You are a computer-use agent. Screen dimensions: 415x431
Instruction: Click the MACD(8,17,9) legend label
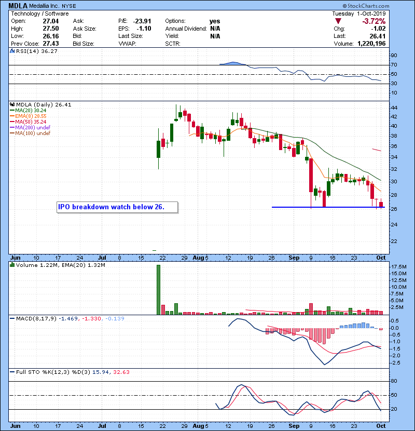click(36, 319)
